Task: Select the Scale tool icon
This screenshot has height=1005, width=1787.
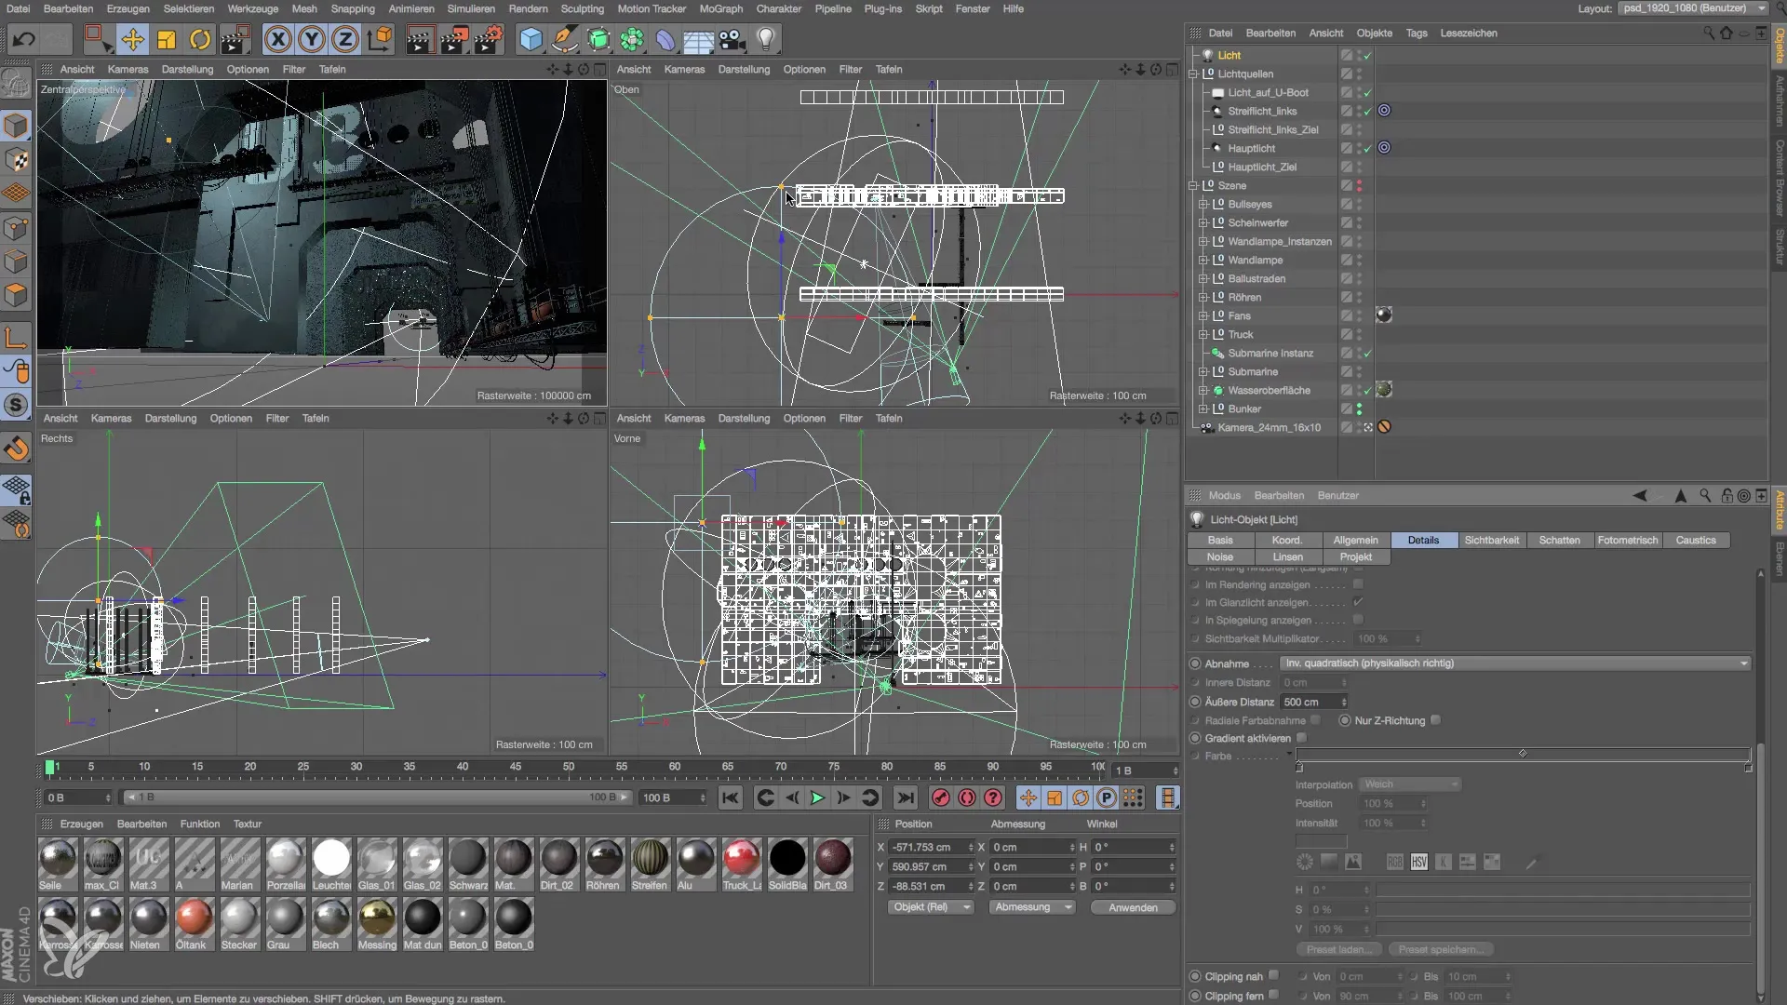Action: click(x=167, y=39)
